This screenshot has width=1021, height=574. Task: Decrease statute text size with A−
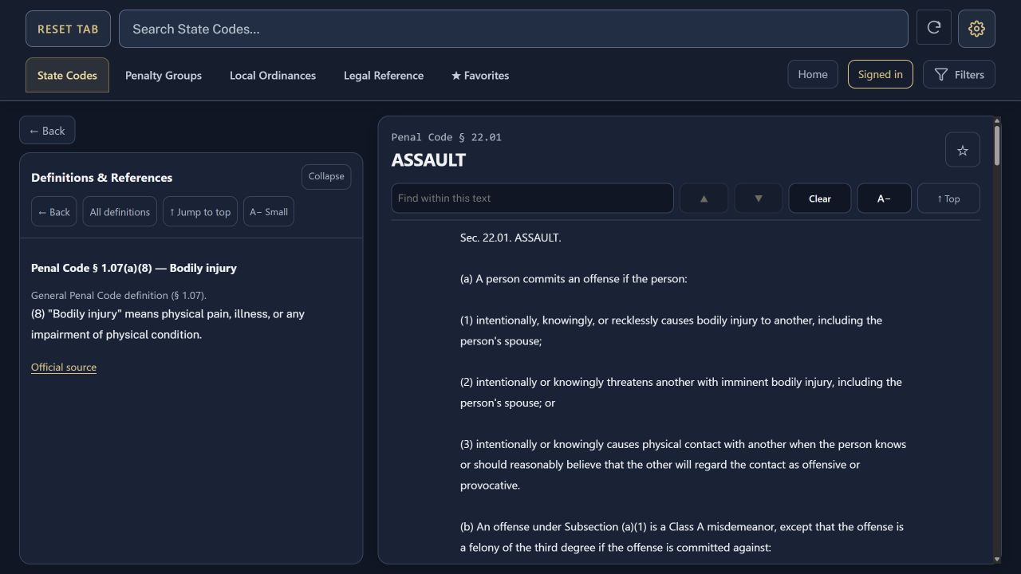pos(884,199)
